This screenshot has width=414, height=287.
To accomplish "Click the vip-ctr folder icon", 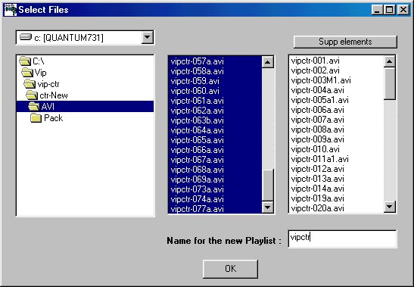I will point(30,84).
